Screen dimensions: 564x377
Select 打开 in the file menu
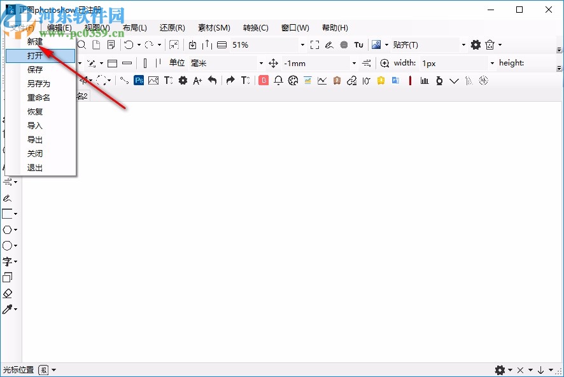pos(40,56)
